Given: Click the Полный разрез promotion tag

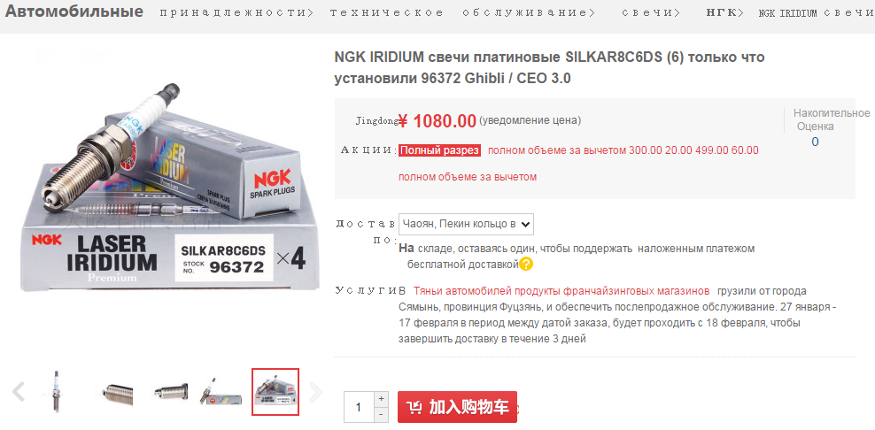Looking at the screenshot, I should click(x=440, y=150).
